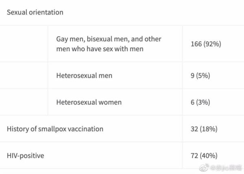The height and width of the screenshot is (174, 244).
Task: Select the 6 (3%) value cell
Action: pyautogui.click(x=200, y=102)
